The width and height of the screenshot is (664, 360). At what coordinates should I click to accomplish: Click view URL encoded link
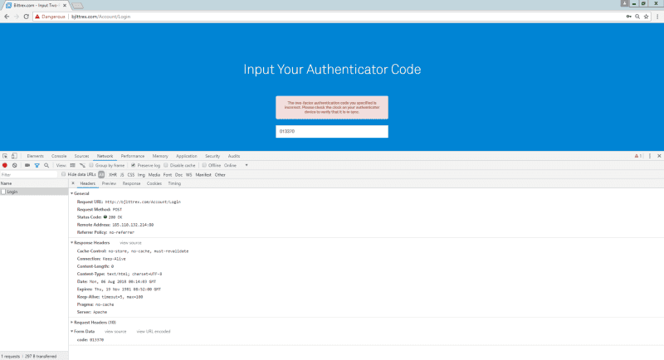(154, 332)
